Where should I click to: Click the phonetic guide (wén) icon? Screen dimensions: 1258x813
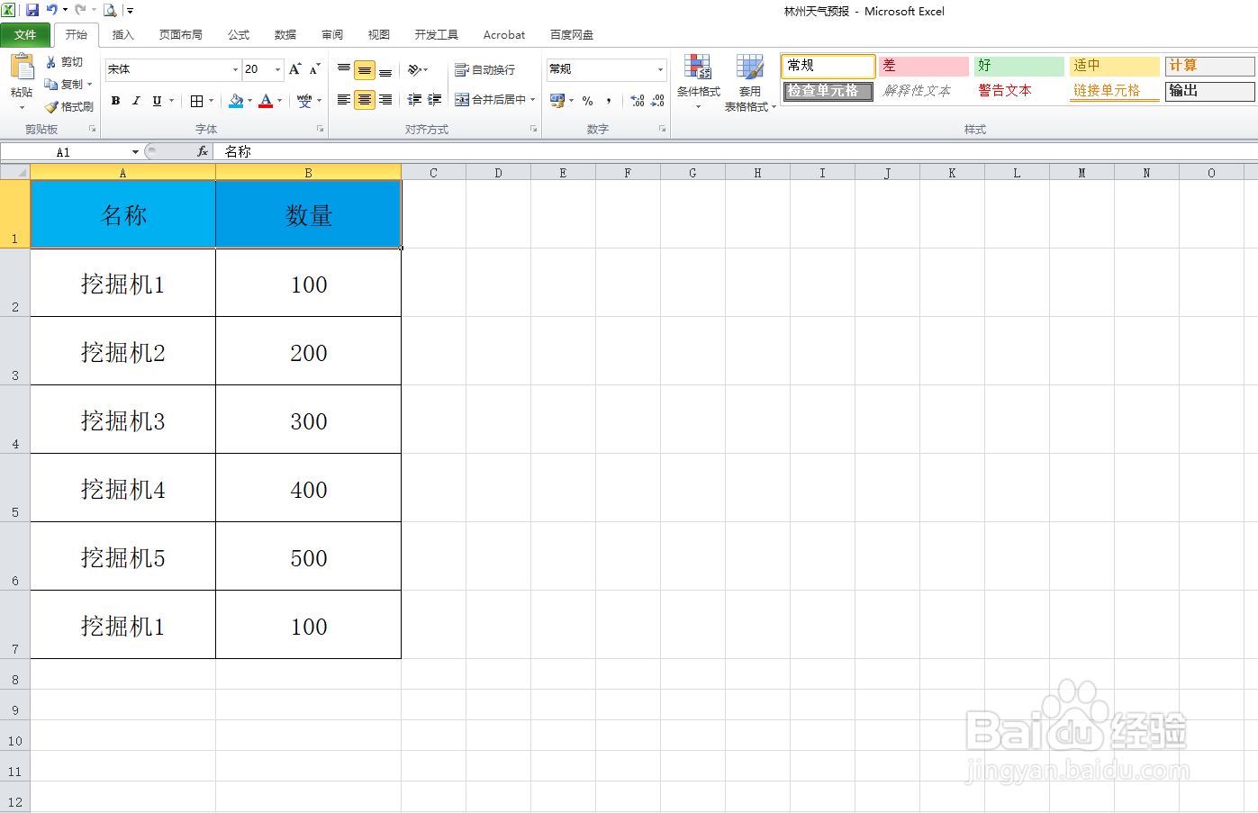click(304, 101)
